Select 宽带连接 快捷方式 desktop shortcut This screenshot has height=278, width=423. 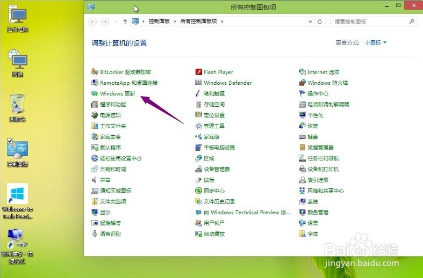click(18, 246)
